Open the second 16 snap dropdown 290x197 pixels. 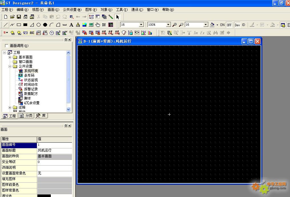(206, 25)
